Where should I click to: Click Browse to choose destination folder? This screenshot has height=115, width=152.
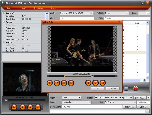coord(129,107)
